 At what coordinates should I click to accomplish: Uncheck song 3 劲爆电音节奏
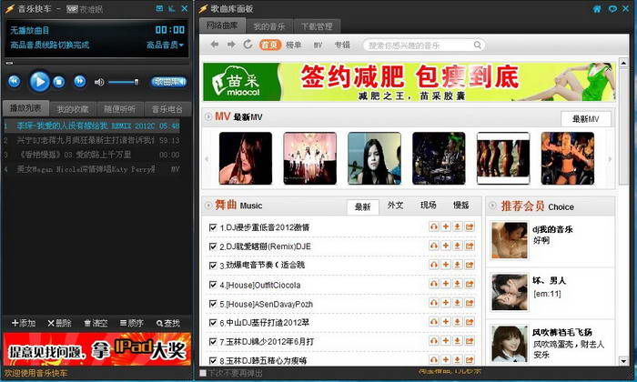212,266
